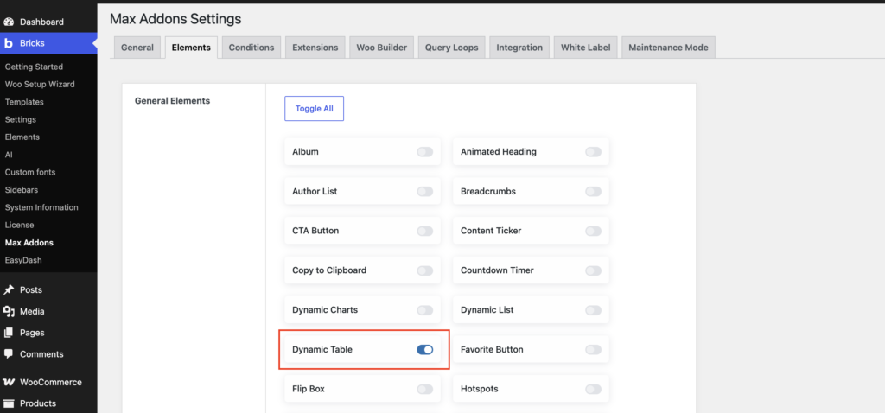Open the Conditions tab
The image size is (885, 413).
coord(251,48)
